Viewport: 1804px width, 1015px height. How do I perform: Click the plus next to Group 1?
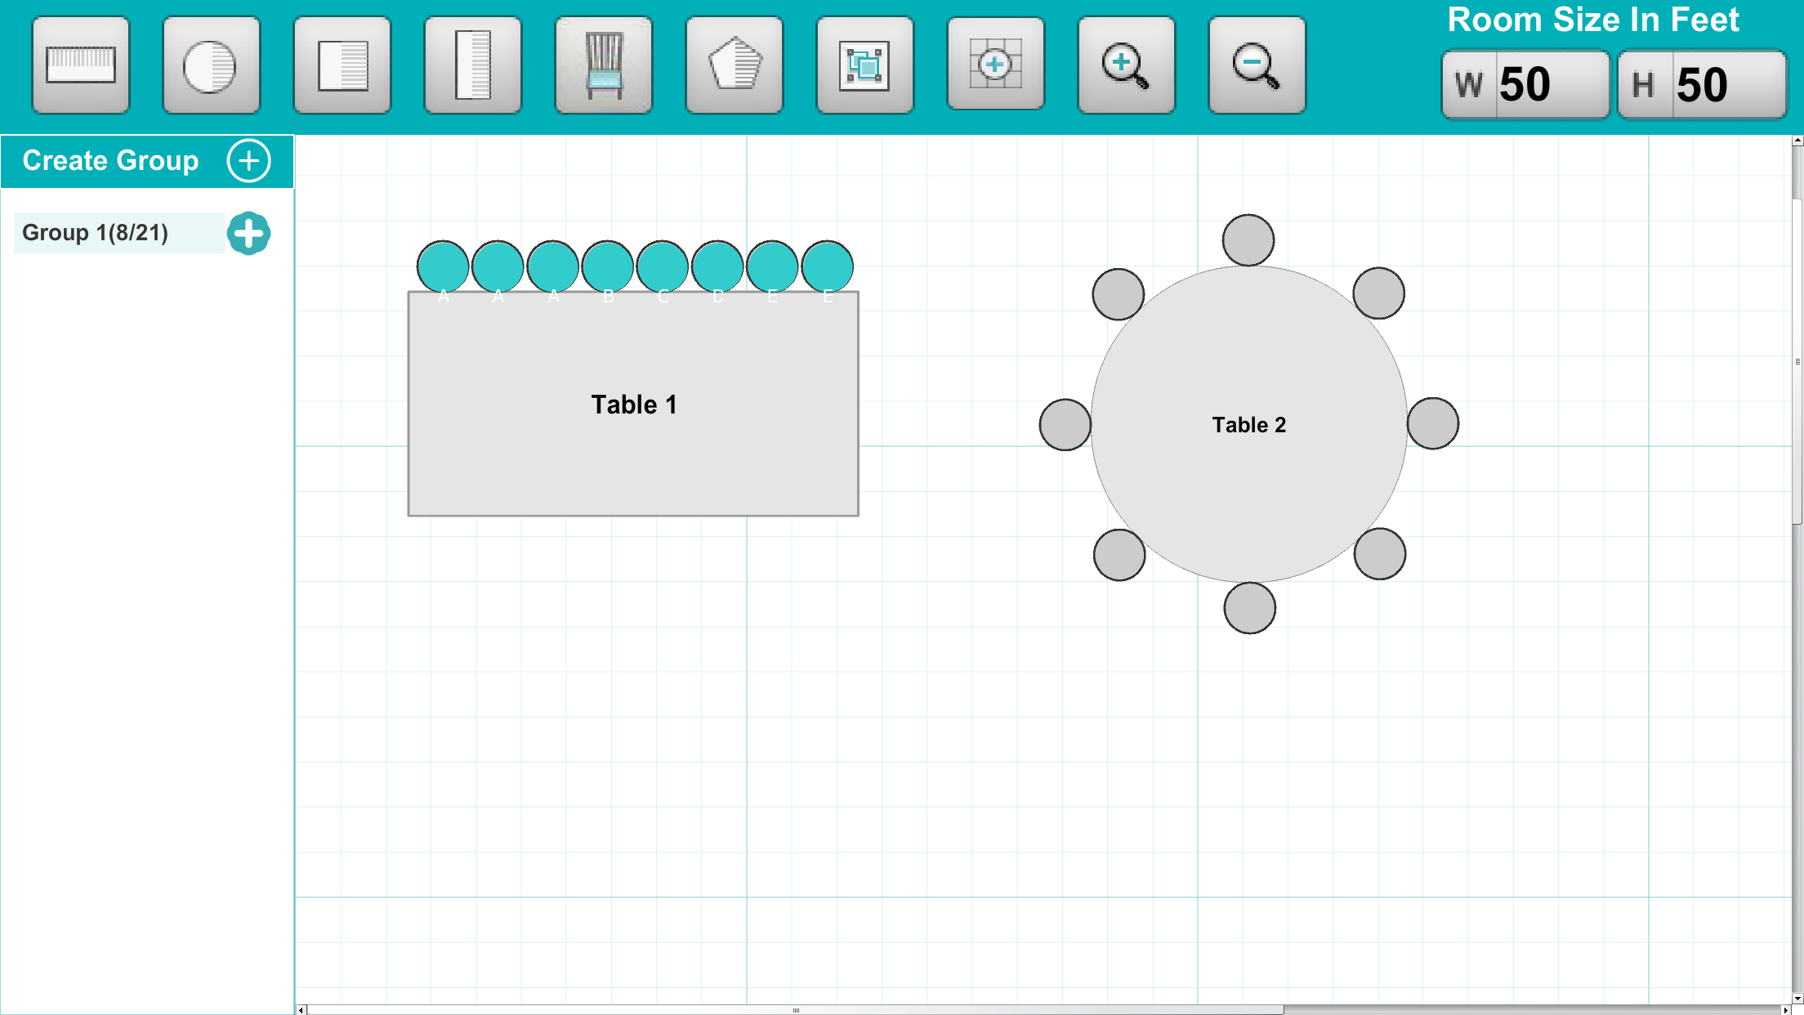pyautogui.click(x=248, y=234)
